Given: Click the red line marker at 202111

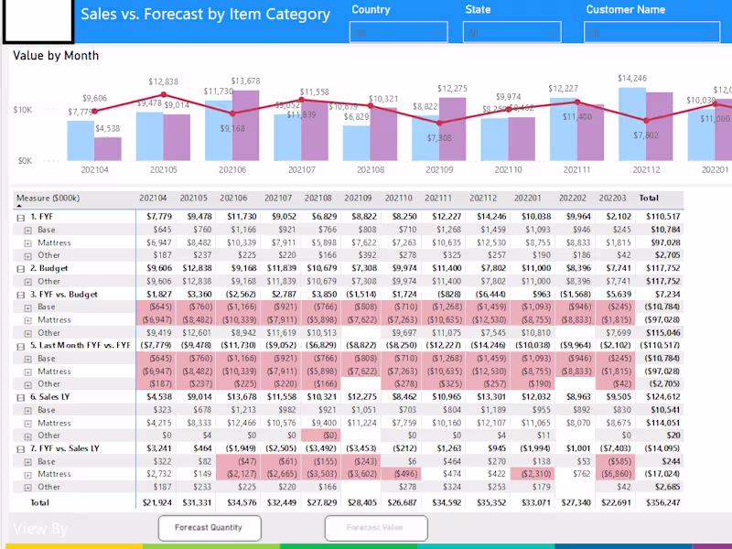Looking at the screenshot, I should 577,102.
